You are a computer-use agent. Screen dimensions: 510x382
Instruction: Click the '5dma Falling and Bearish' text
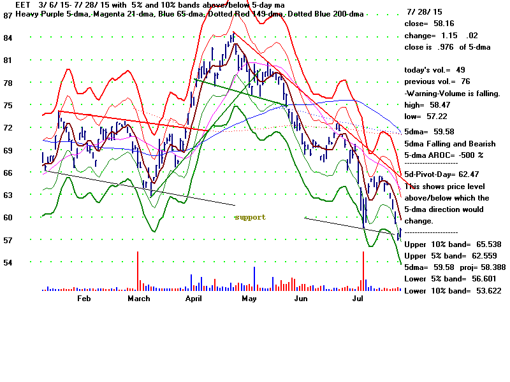[449, 144]
